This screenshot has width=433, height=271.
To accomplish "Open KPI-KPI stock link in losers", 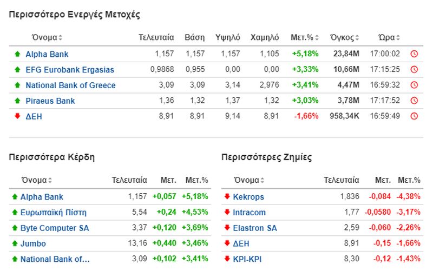I will pyautogui.click(x=247, y=259).
